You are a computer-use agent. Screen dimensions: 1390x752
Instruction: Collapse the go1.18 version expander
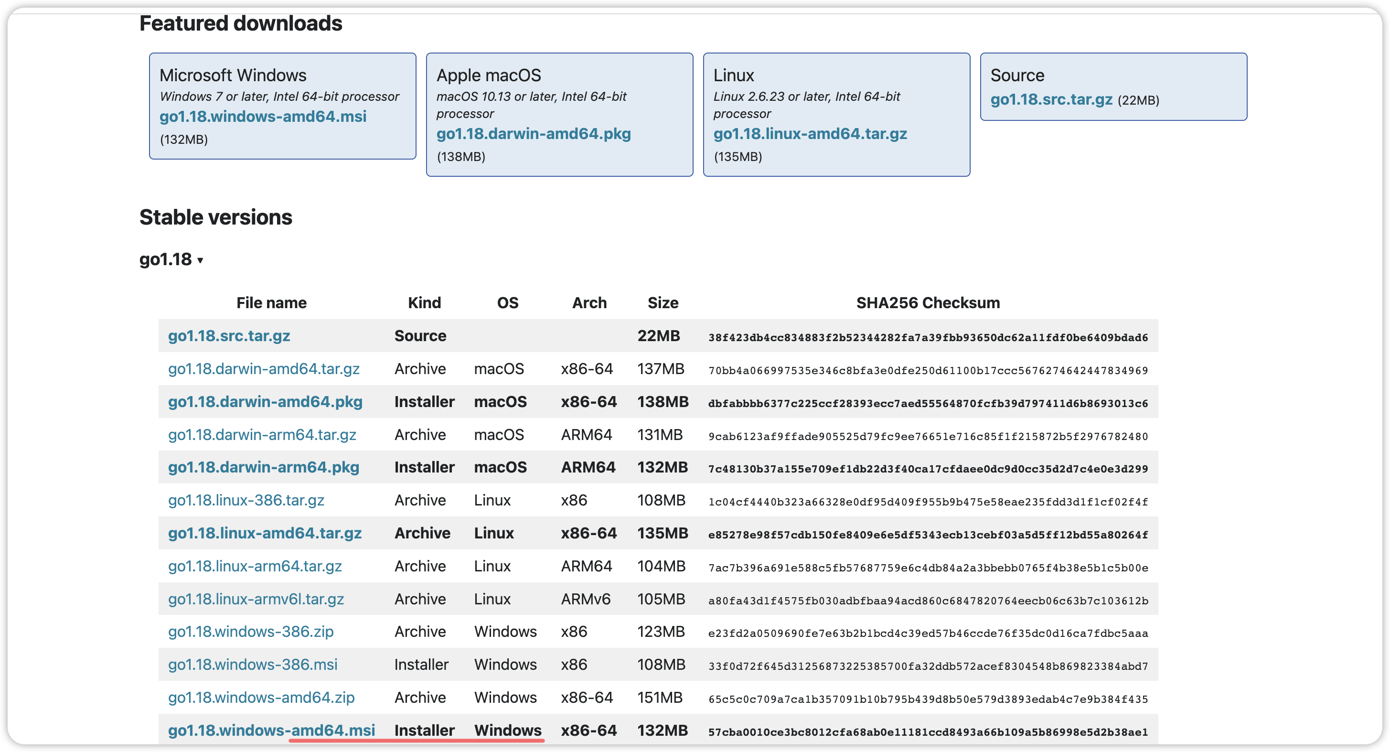[x=171, y=259]
